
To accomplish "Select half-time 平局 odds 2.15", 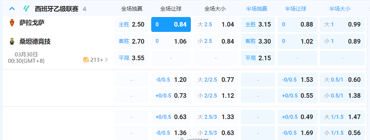I will [258, 58].
